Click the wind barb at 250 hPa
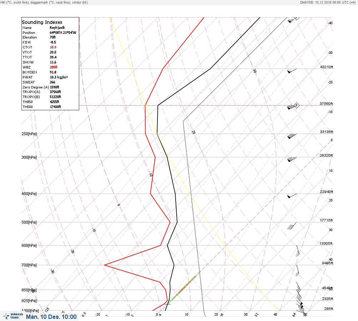Image resolution: width=358 pixels, height=321 pixels. [292, 136]
